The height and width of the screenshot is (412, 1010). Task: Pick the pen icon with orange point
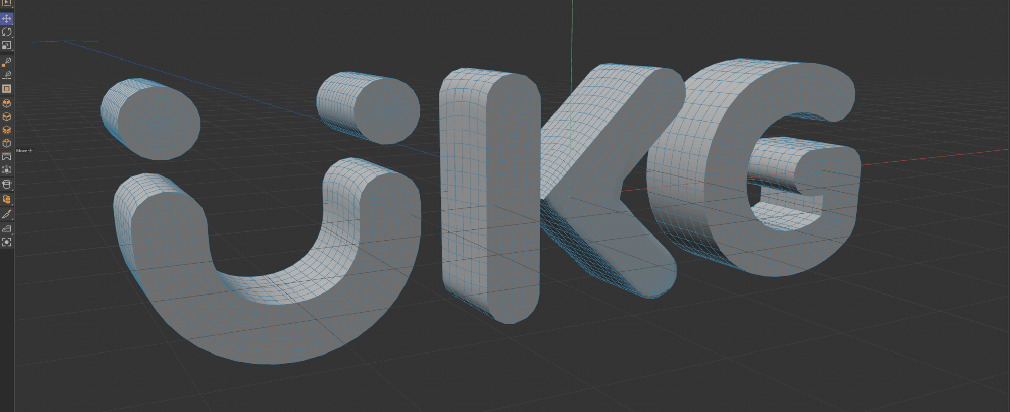click(7, 62)
